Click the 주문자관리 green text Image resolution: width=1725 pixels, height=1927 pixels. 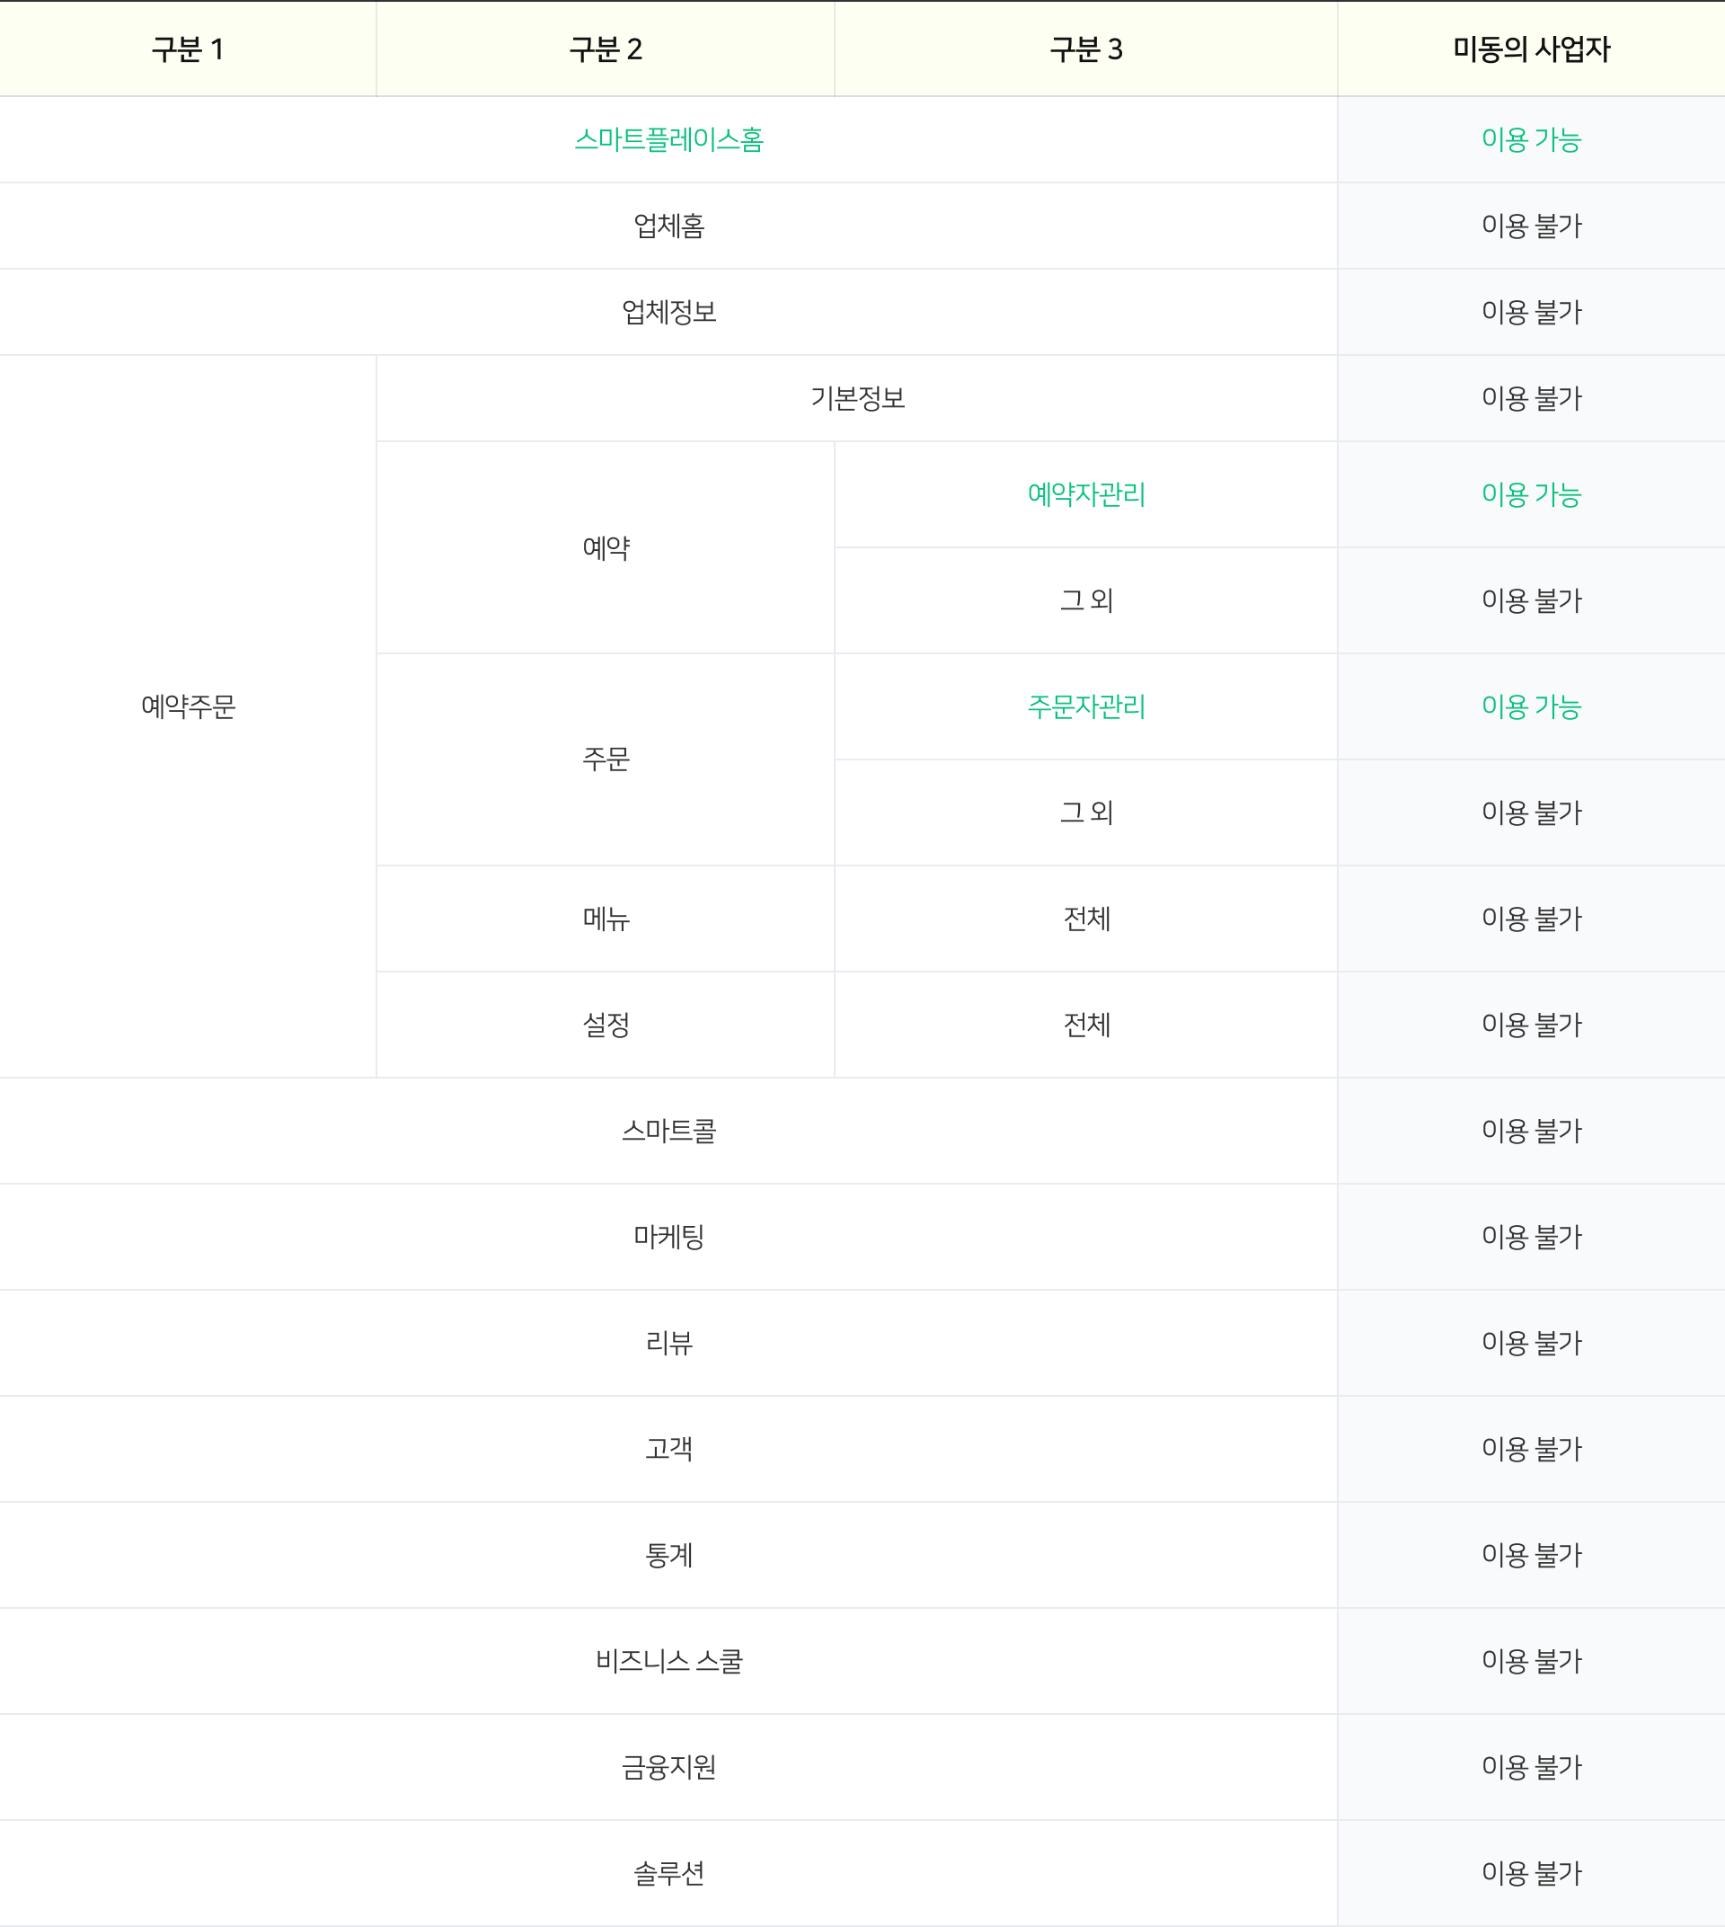pos(1086,706)
